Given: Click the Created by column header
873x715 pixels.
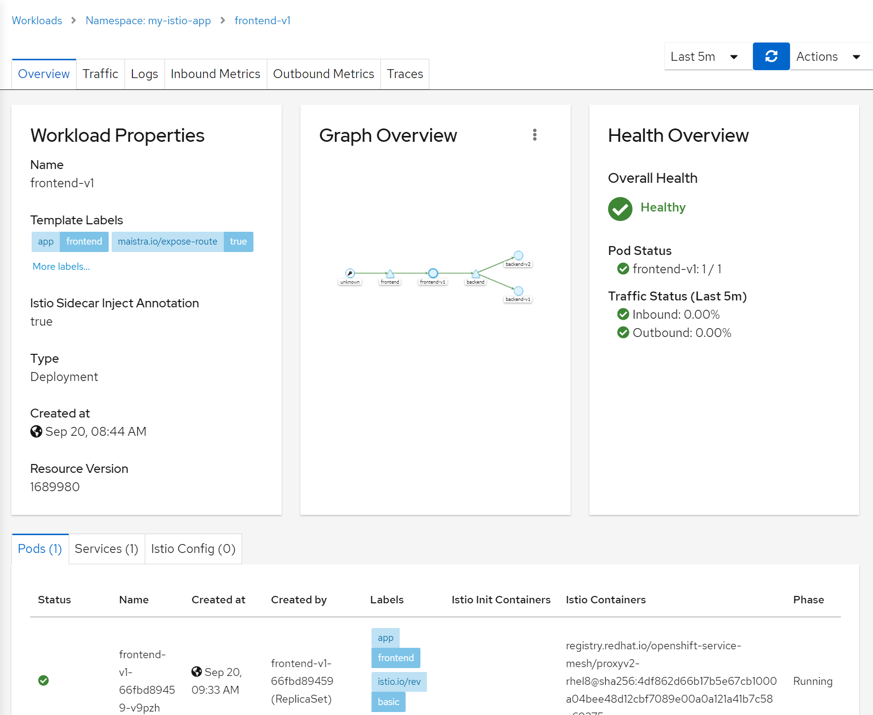Looking at the screenshot, I should click(299, 599).
